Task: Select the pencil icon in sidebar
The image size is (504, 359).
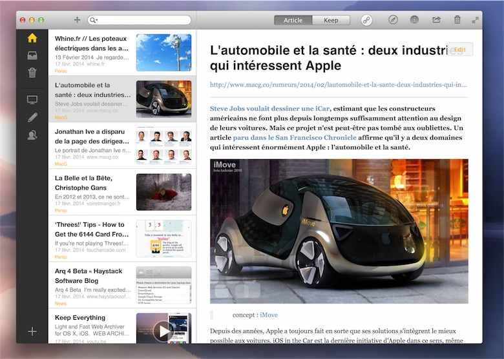Action: (32, 117)
